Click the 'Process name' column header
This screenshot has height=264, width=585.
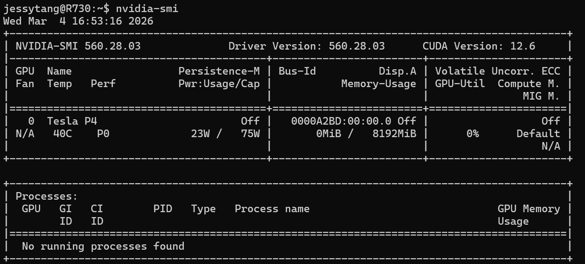coord(272,209)
